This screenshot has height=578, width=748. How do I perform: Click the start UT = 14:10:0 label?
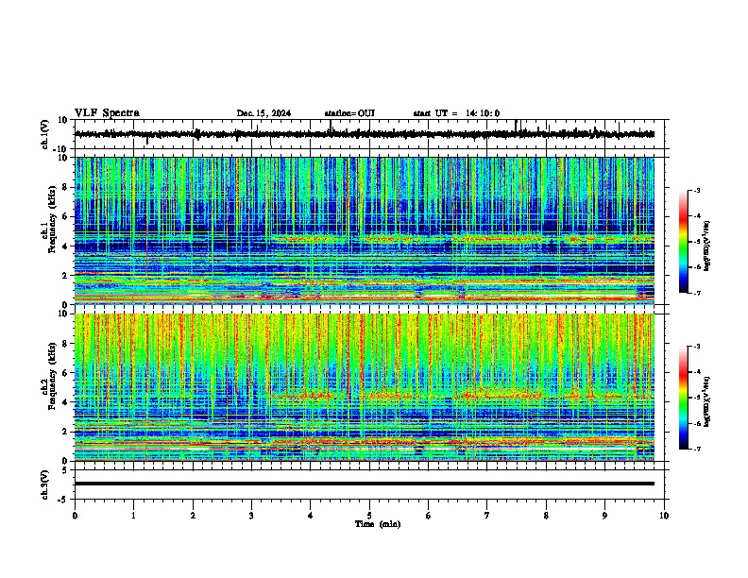456,113
